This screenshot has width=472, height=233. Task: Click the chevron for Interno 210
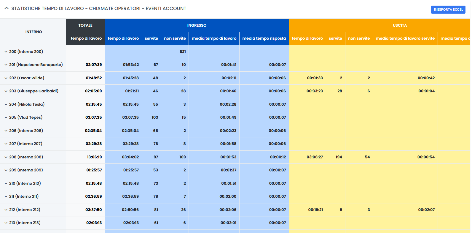click(x=6, y=184)
